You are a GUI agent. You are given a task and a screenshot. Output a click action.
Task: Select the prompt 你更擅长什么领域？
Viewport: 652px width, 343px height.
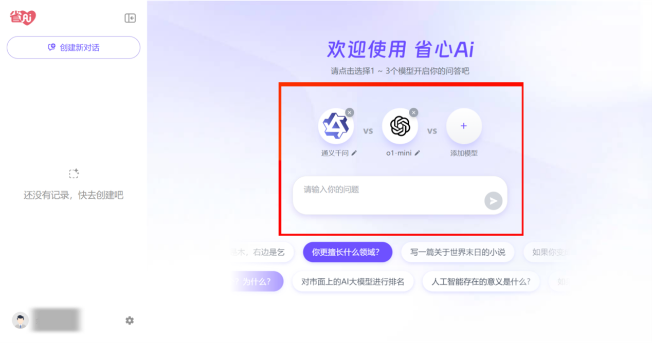point(348,252)
